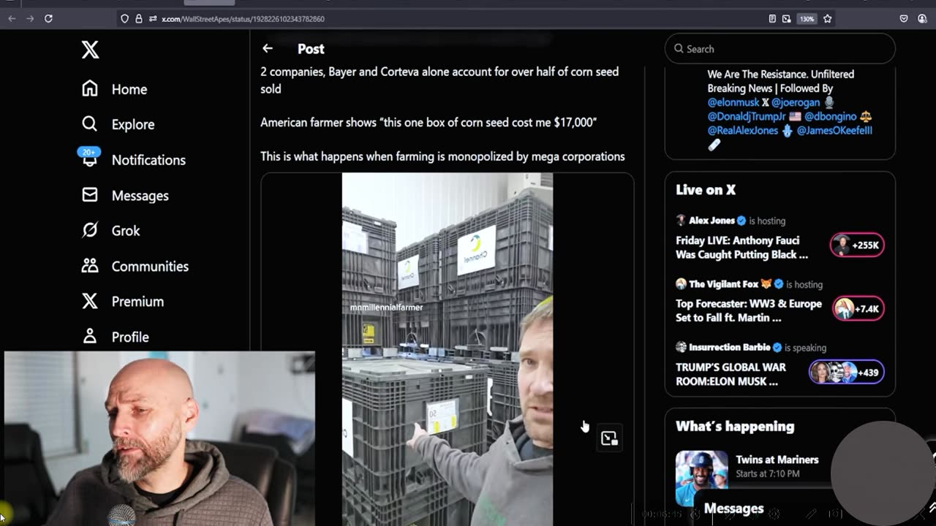936x526 pixels.
Task: Click the Messages envelope icon
Action: [90, 194]
